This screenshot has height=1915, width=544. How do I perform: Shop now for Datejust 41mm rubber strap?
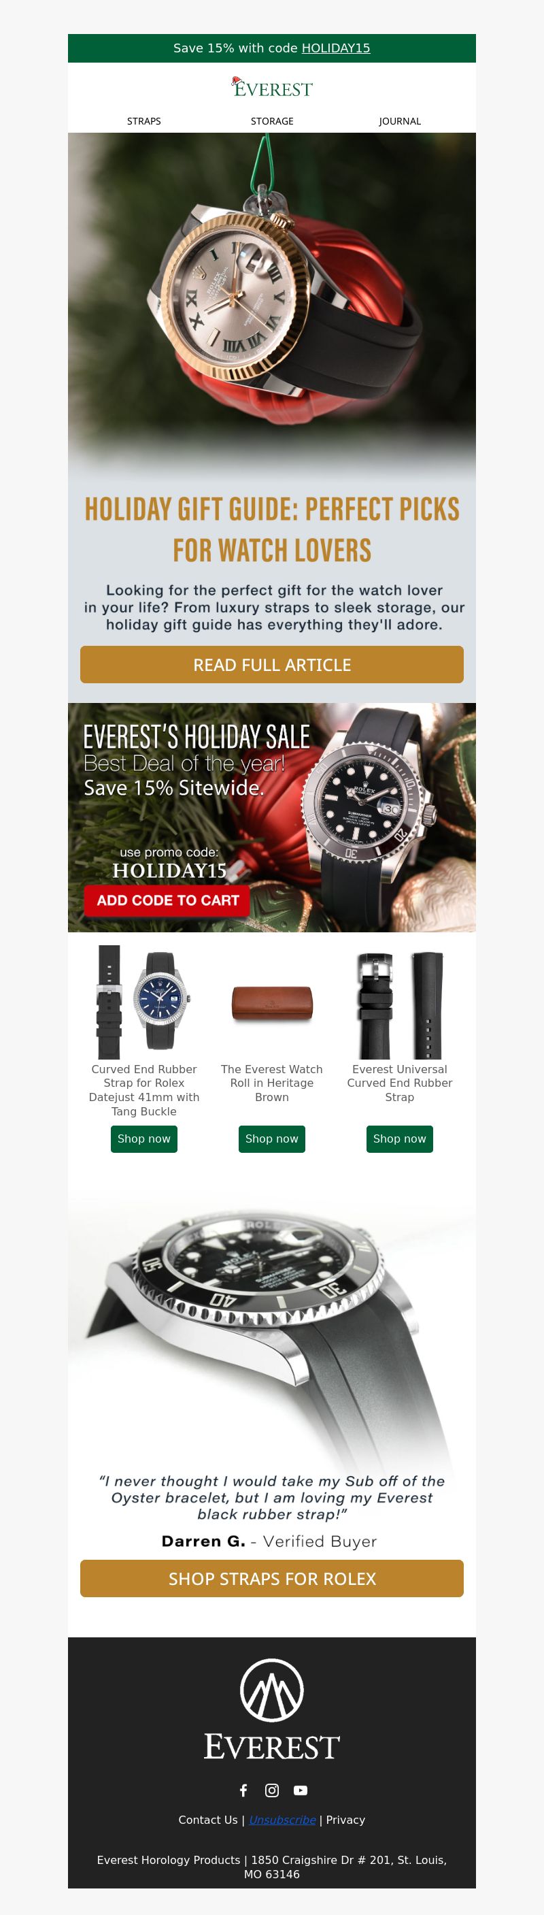click(144, 1139)
